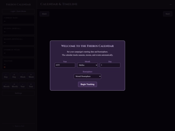This screenshot has width=175, height=131.
Task: Subtract one day with minus Day
Action: tap(6, 76)
